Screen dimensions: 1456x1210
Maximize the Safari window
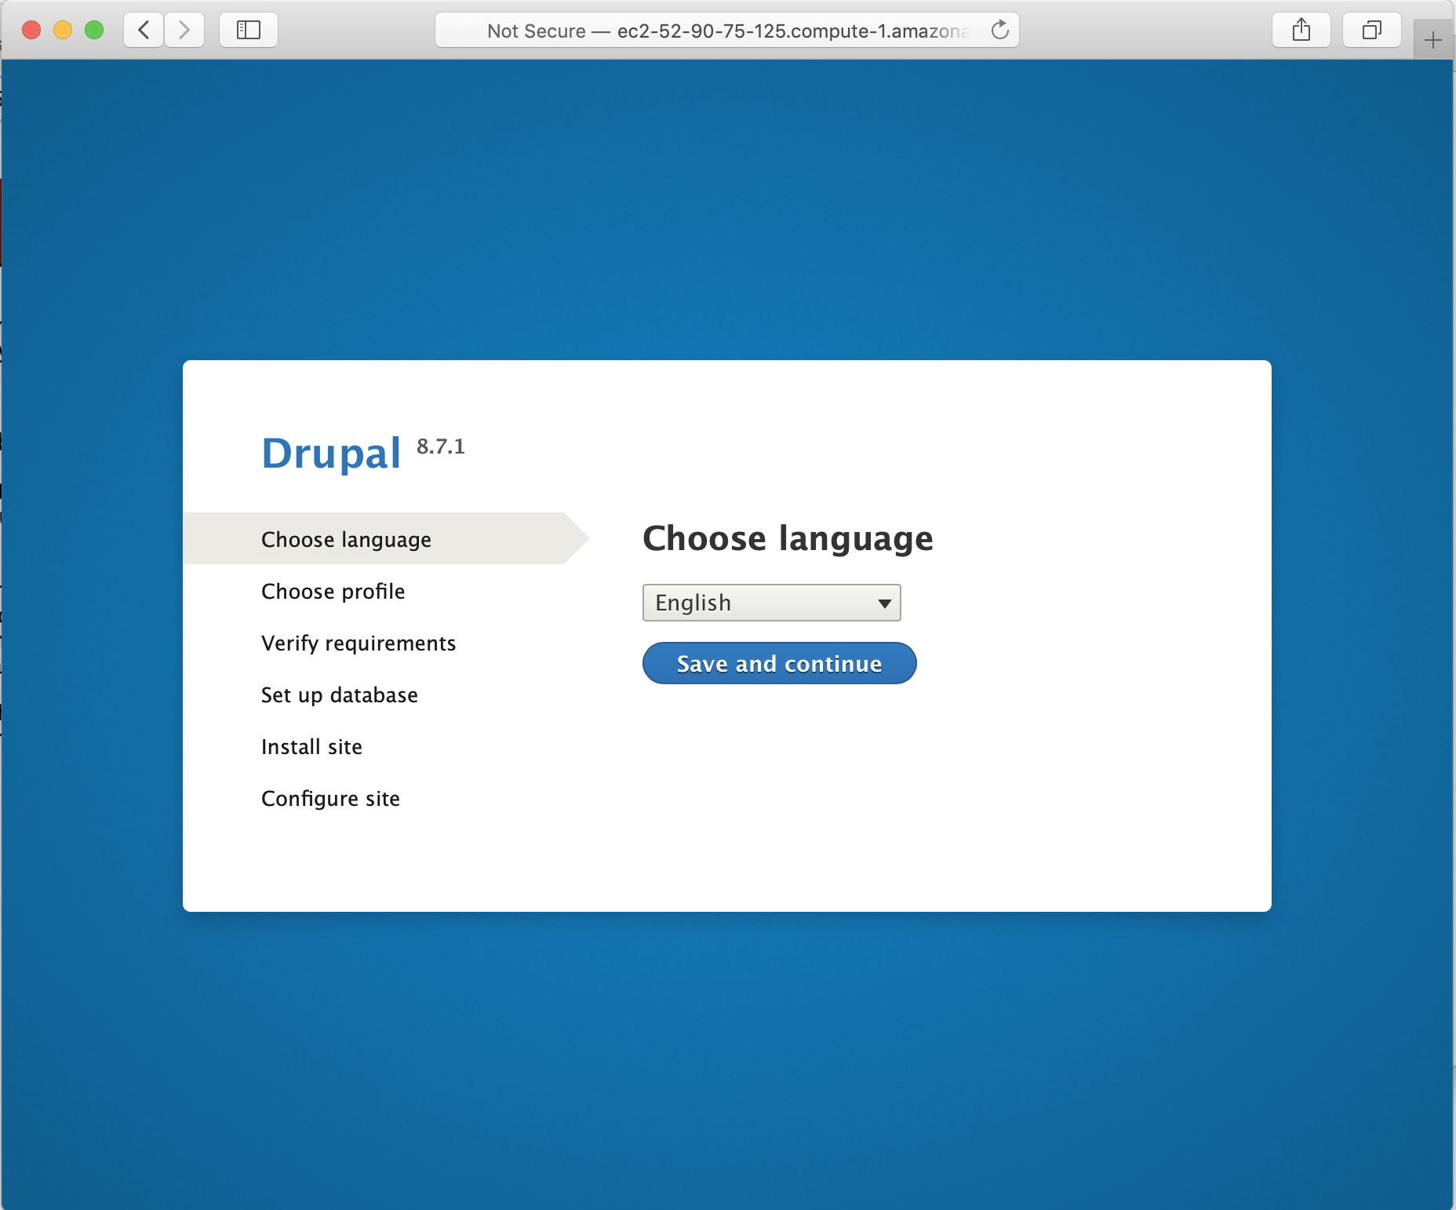pos(94,31)
